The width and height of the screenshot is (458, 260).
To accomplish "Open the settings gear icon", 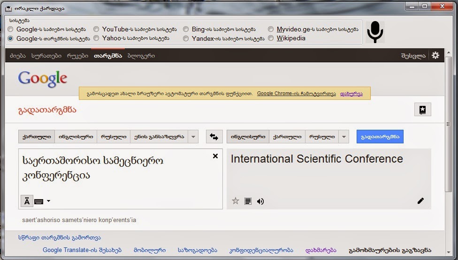I will point(435,55).
